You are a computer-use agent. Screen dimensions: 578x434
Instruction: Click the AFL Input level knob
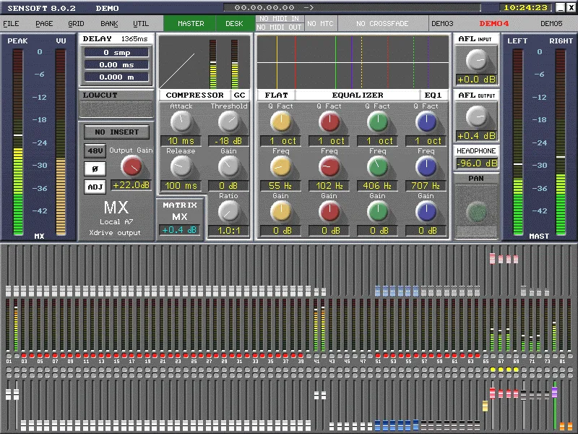click(x=477, y=60)
